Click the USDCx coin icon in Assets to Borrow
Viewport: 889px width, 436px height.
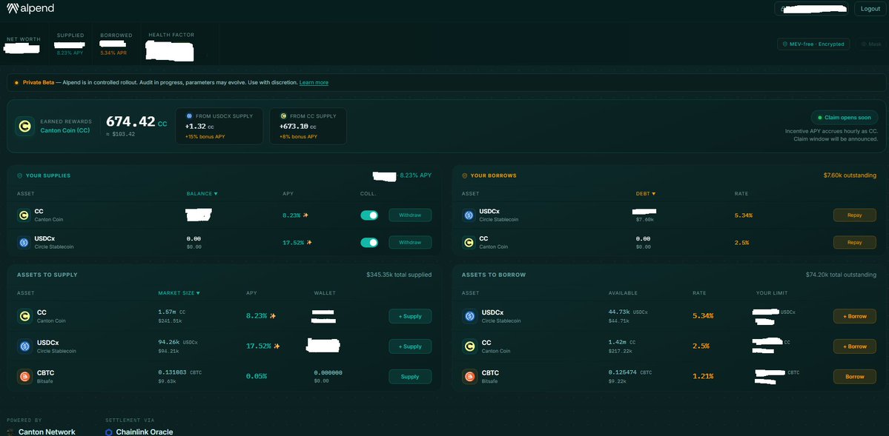tap(469, 316)
